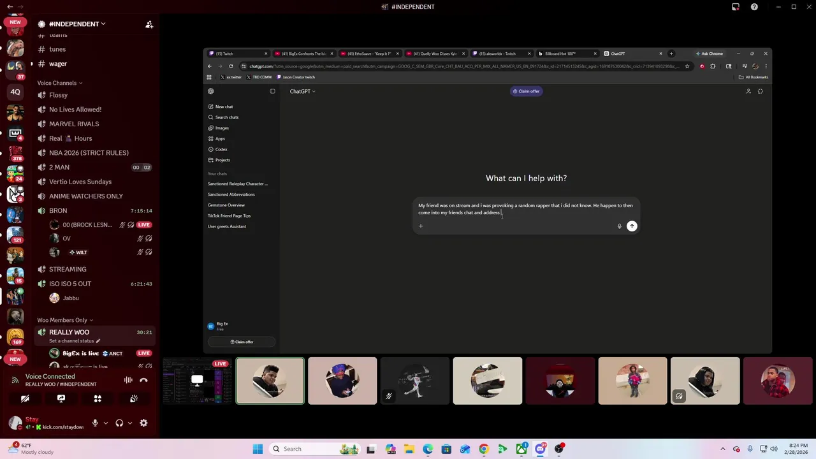This screenshot has width=816, height=459.
Task: Open chat TikTok Friend Page Tips
Action: [x=229, y=215]
